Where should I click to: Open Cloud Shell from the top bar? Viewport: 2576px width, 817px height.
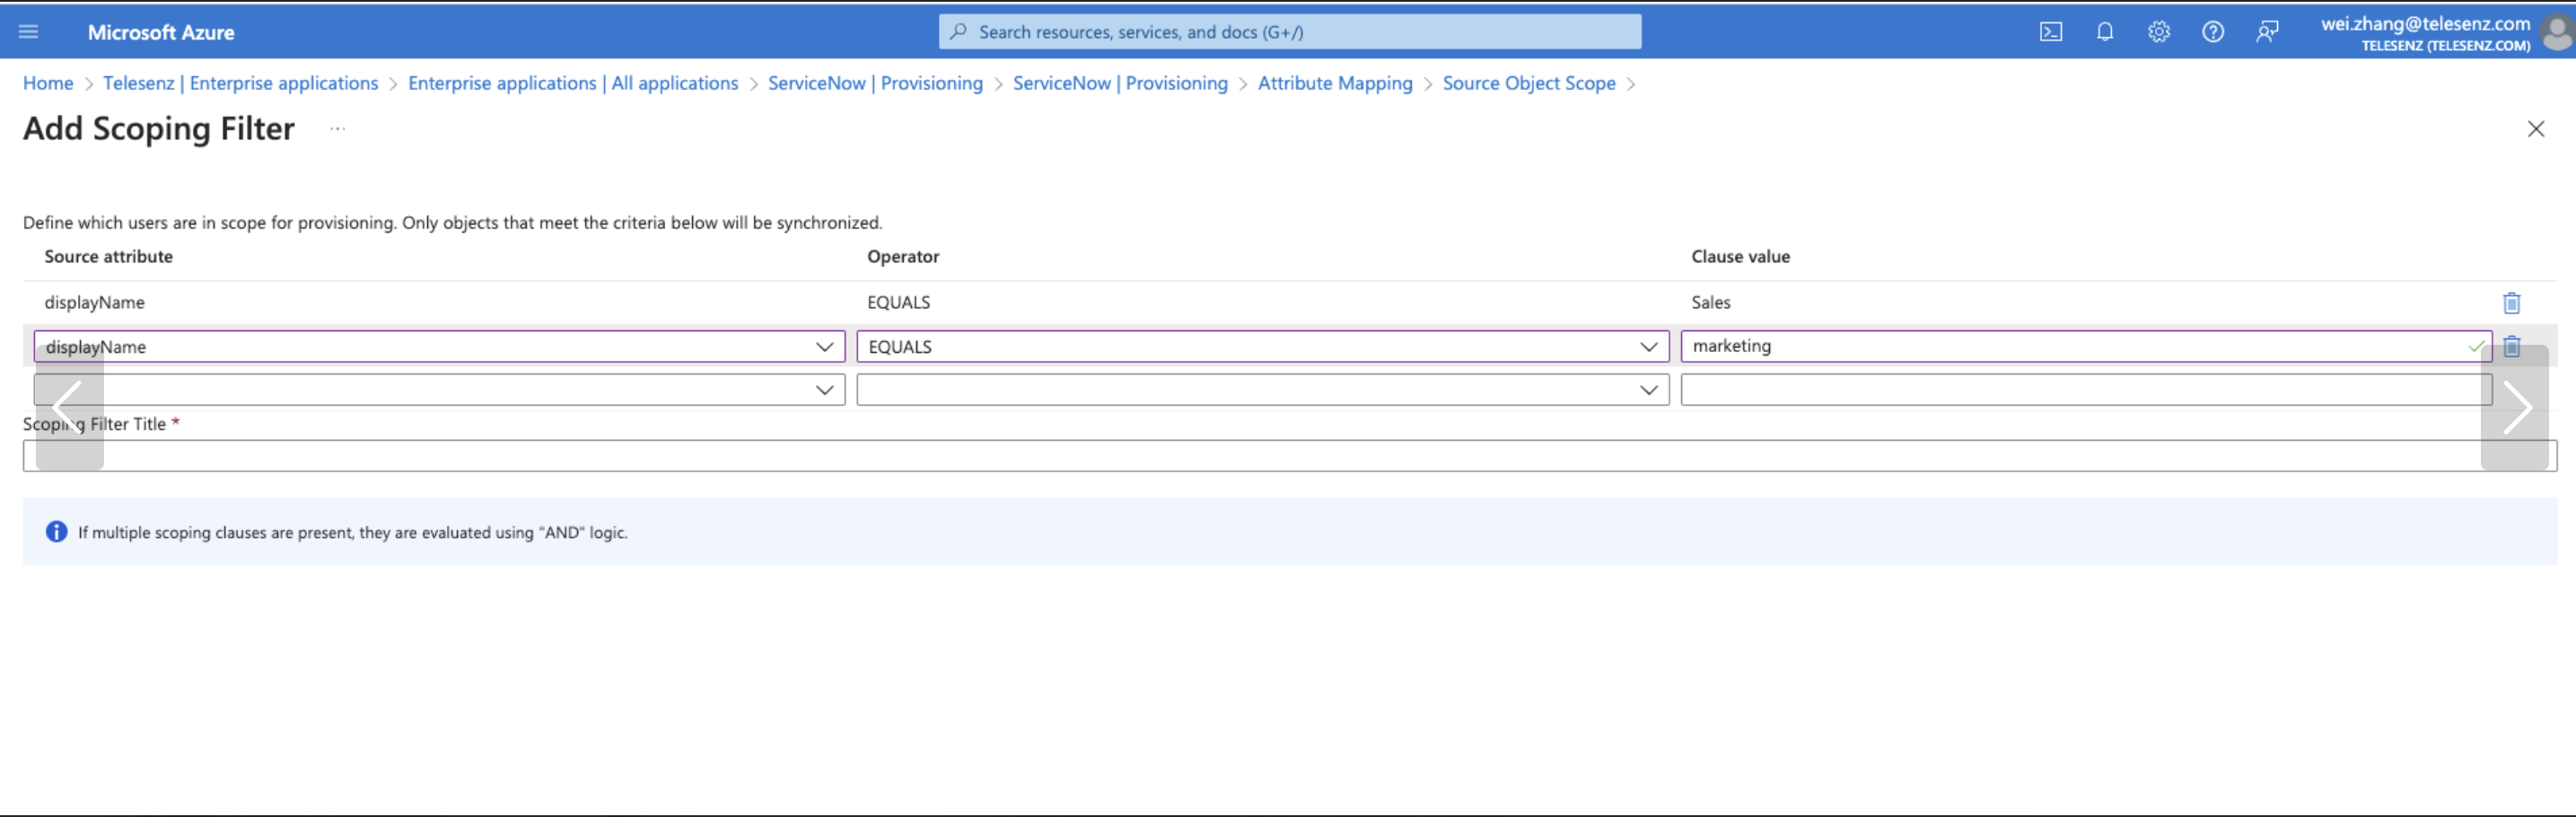pyautogui.click(x=2050, y=32)
